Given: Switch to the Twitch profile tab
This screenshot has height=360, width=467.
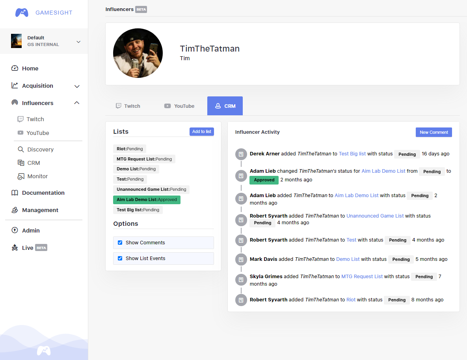Looking at the screenshot, I should point(128,106).
